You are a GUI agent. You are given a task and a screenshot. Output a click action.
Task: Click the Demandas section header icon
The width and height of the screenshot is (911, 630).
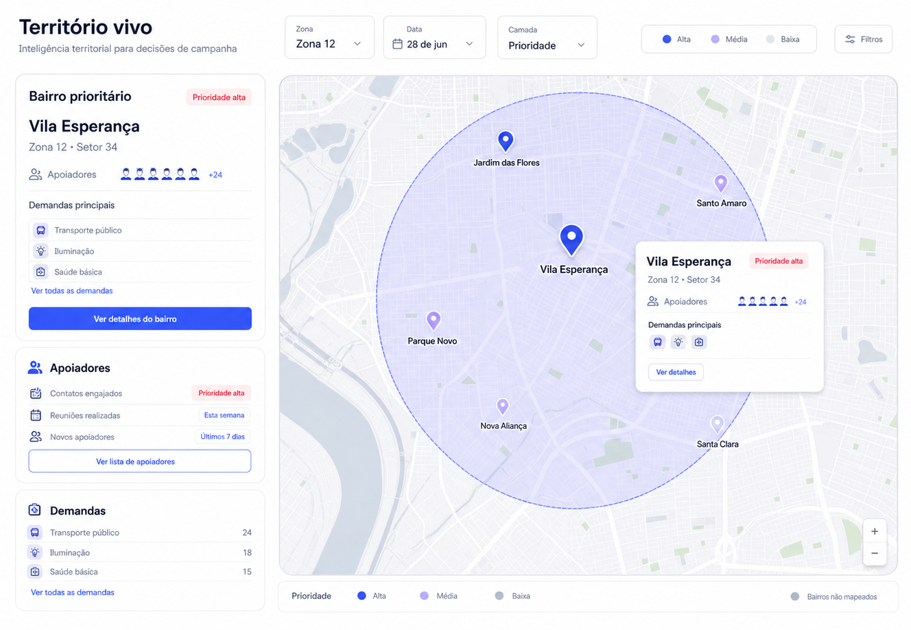35,510
